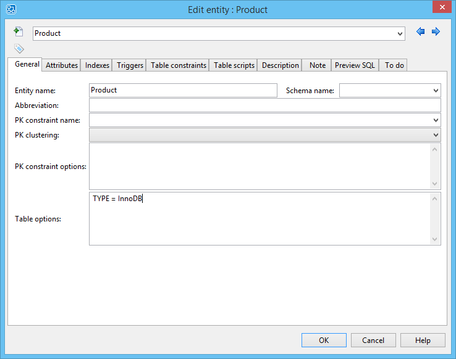Click scroll up arrow in Table options
Screen dimensions: 456x359
[x=435, y=199]
